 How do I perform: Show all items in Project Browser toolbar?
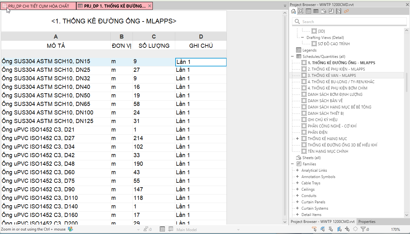293,11
